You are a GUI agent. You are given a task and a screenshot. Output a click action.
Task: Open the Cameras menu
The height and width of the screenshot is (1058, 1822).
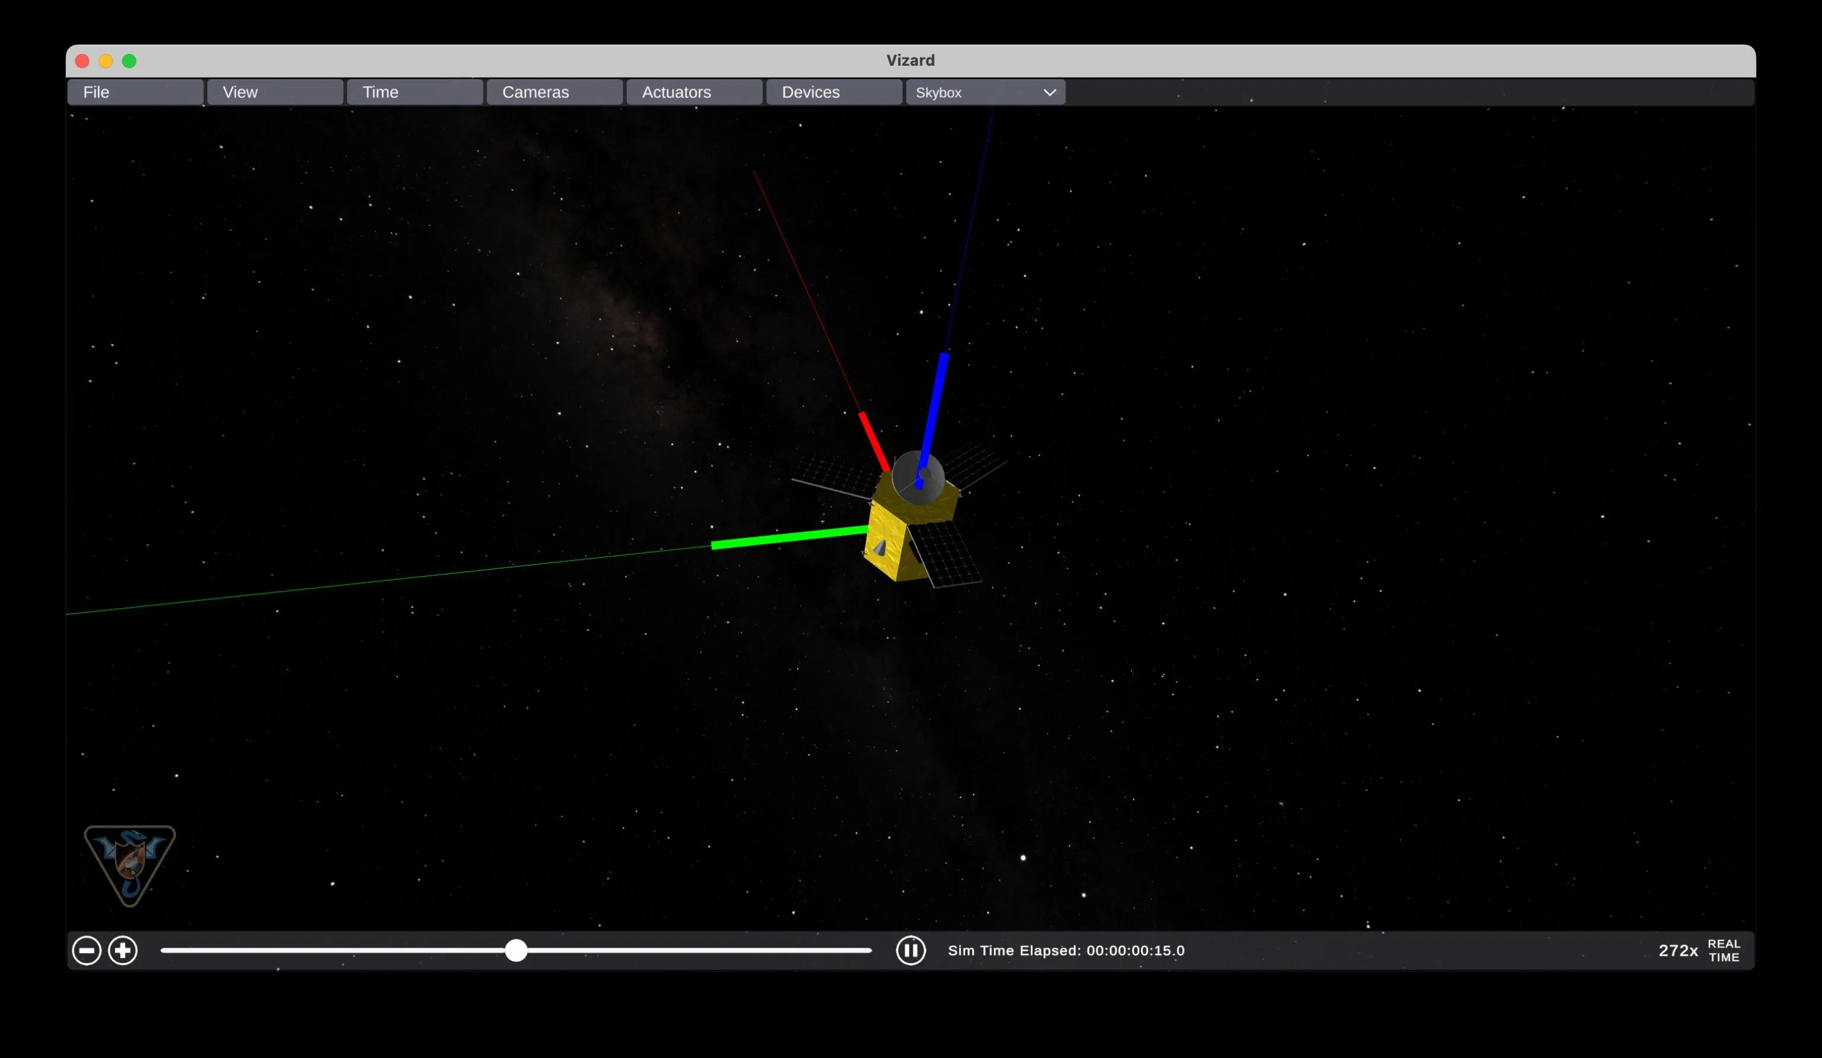[535, 92]
